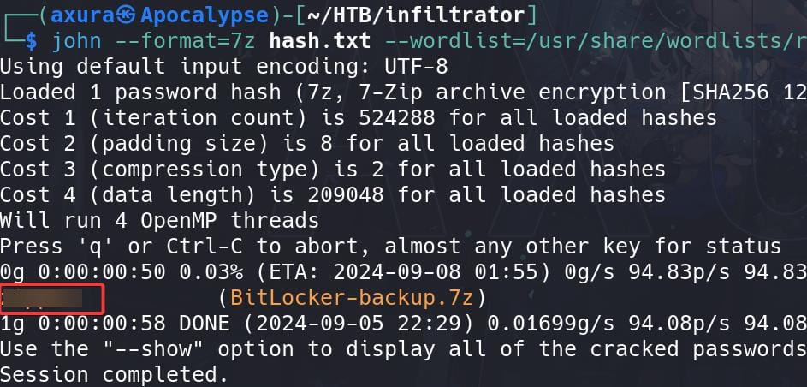Viewport: 807px width, 387px height.
Task: Click the BitLocker-backup.7z filename
Action: pos(352,298)
